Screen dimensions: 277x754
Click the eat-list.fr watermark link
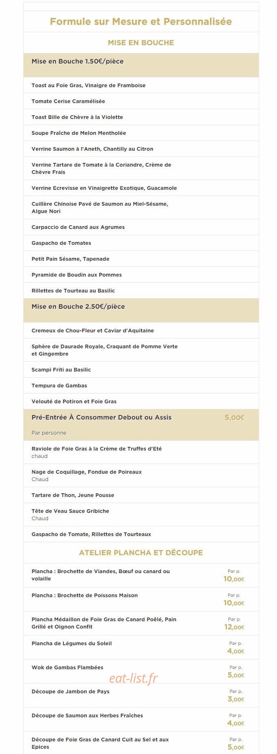pos(133,678)
